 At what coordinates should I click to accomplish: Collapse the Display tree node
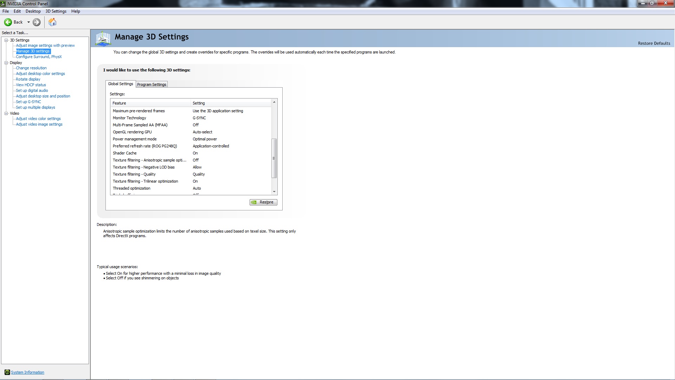point(6,63)
